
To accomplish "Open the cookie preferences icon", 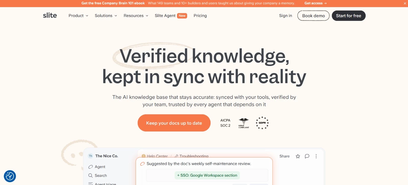I will [10, 176].
